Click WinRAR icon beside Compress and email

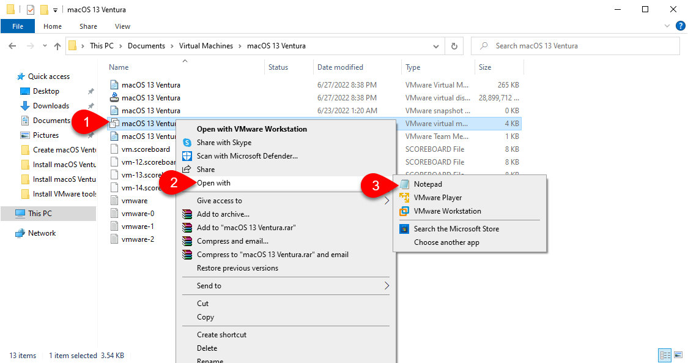tap(187, 241)
